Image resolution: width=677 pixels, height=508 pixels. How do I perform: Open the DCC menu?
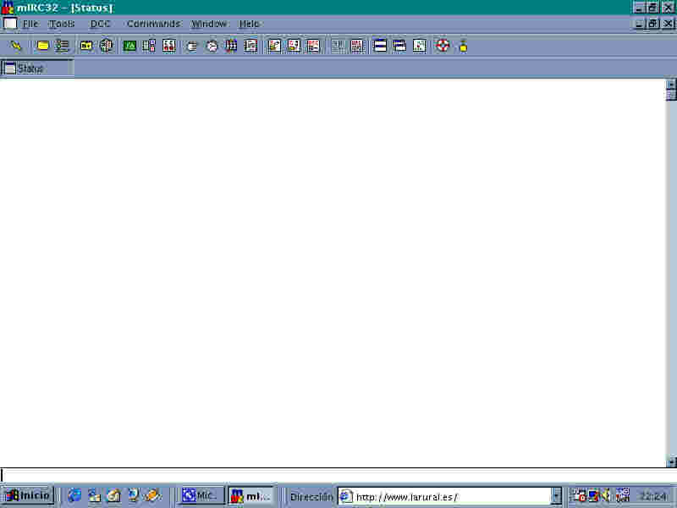coord(100,24)
